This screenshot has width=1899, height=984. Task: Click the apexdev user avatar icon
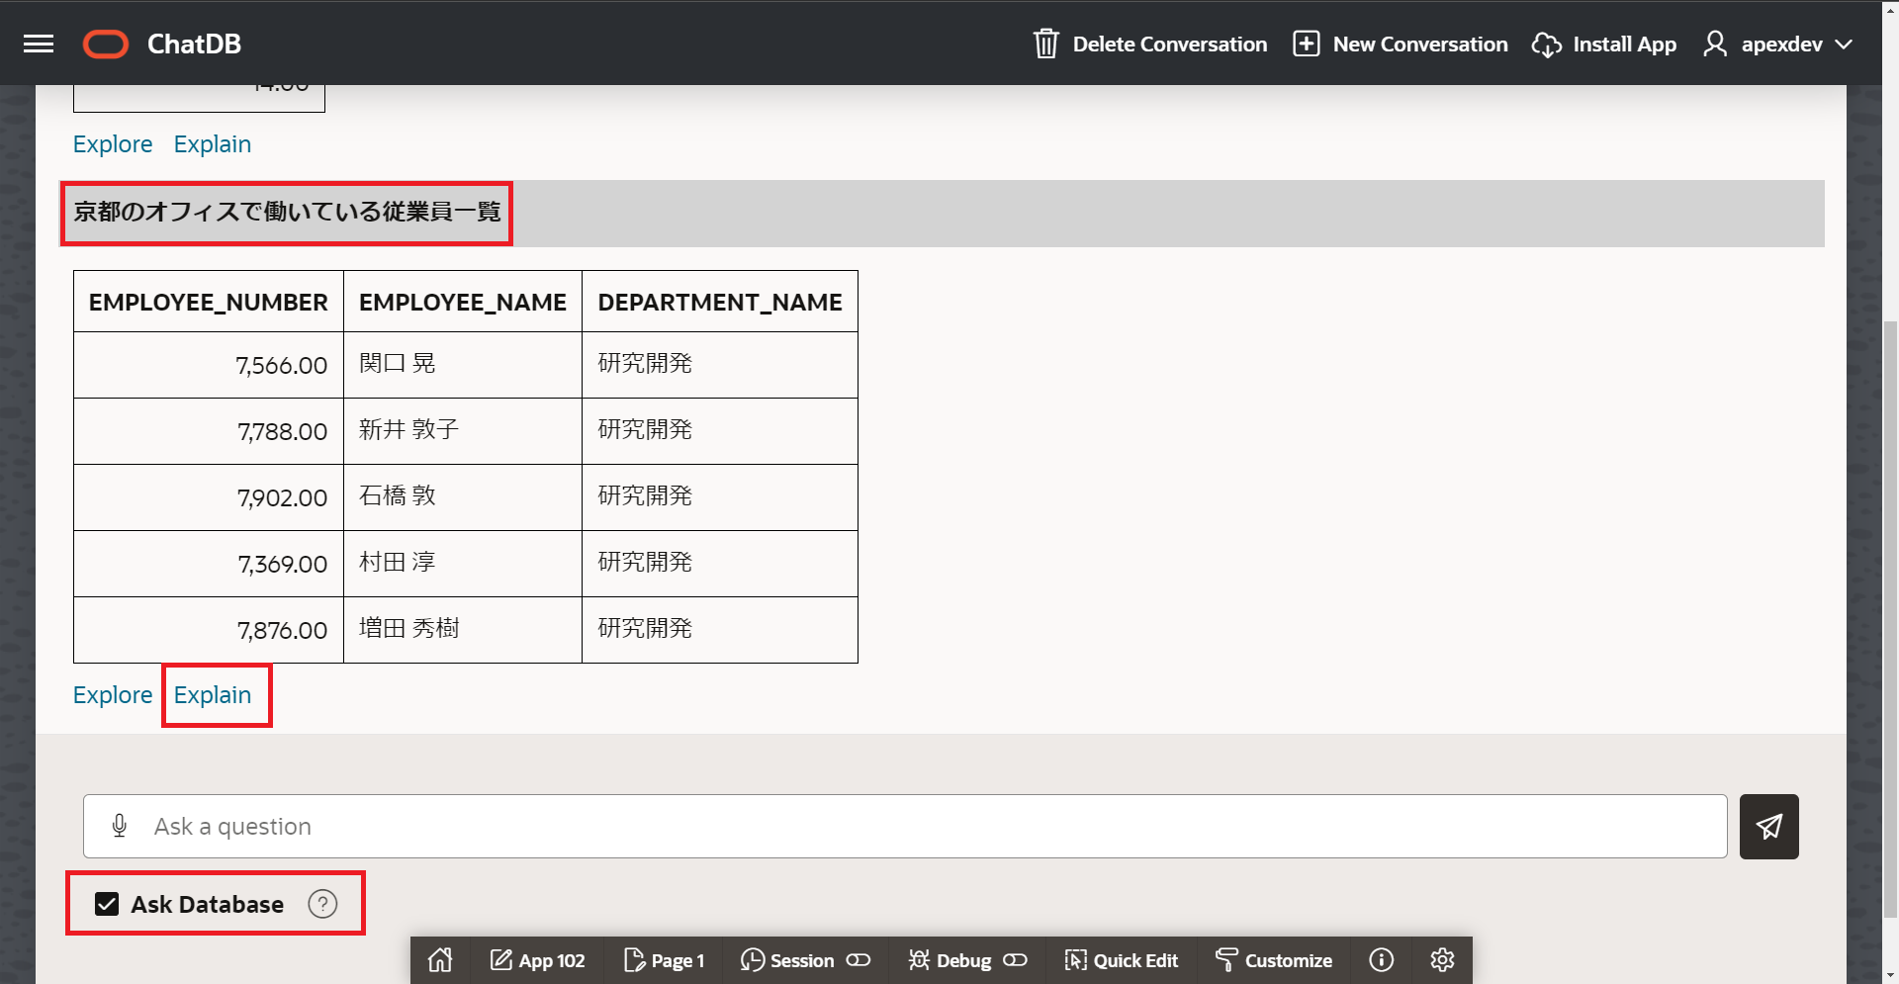pos(1715,44)
